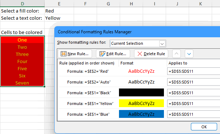This screenshot has height=134, width=220.
Task: Confirm dialog with OK button
Action: point(204,127)
